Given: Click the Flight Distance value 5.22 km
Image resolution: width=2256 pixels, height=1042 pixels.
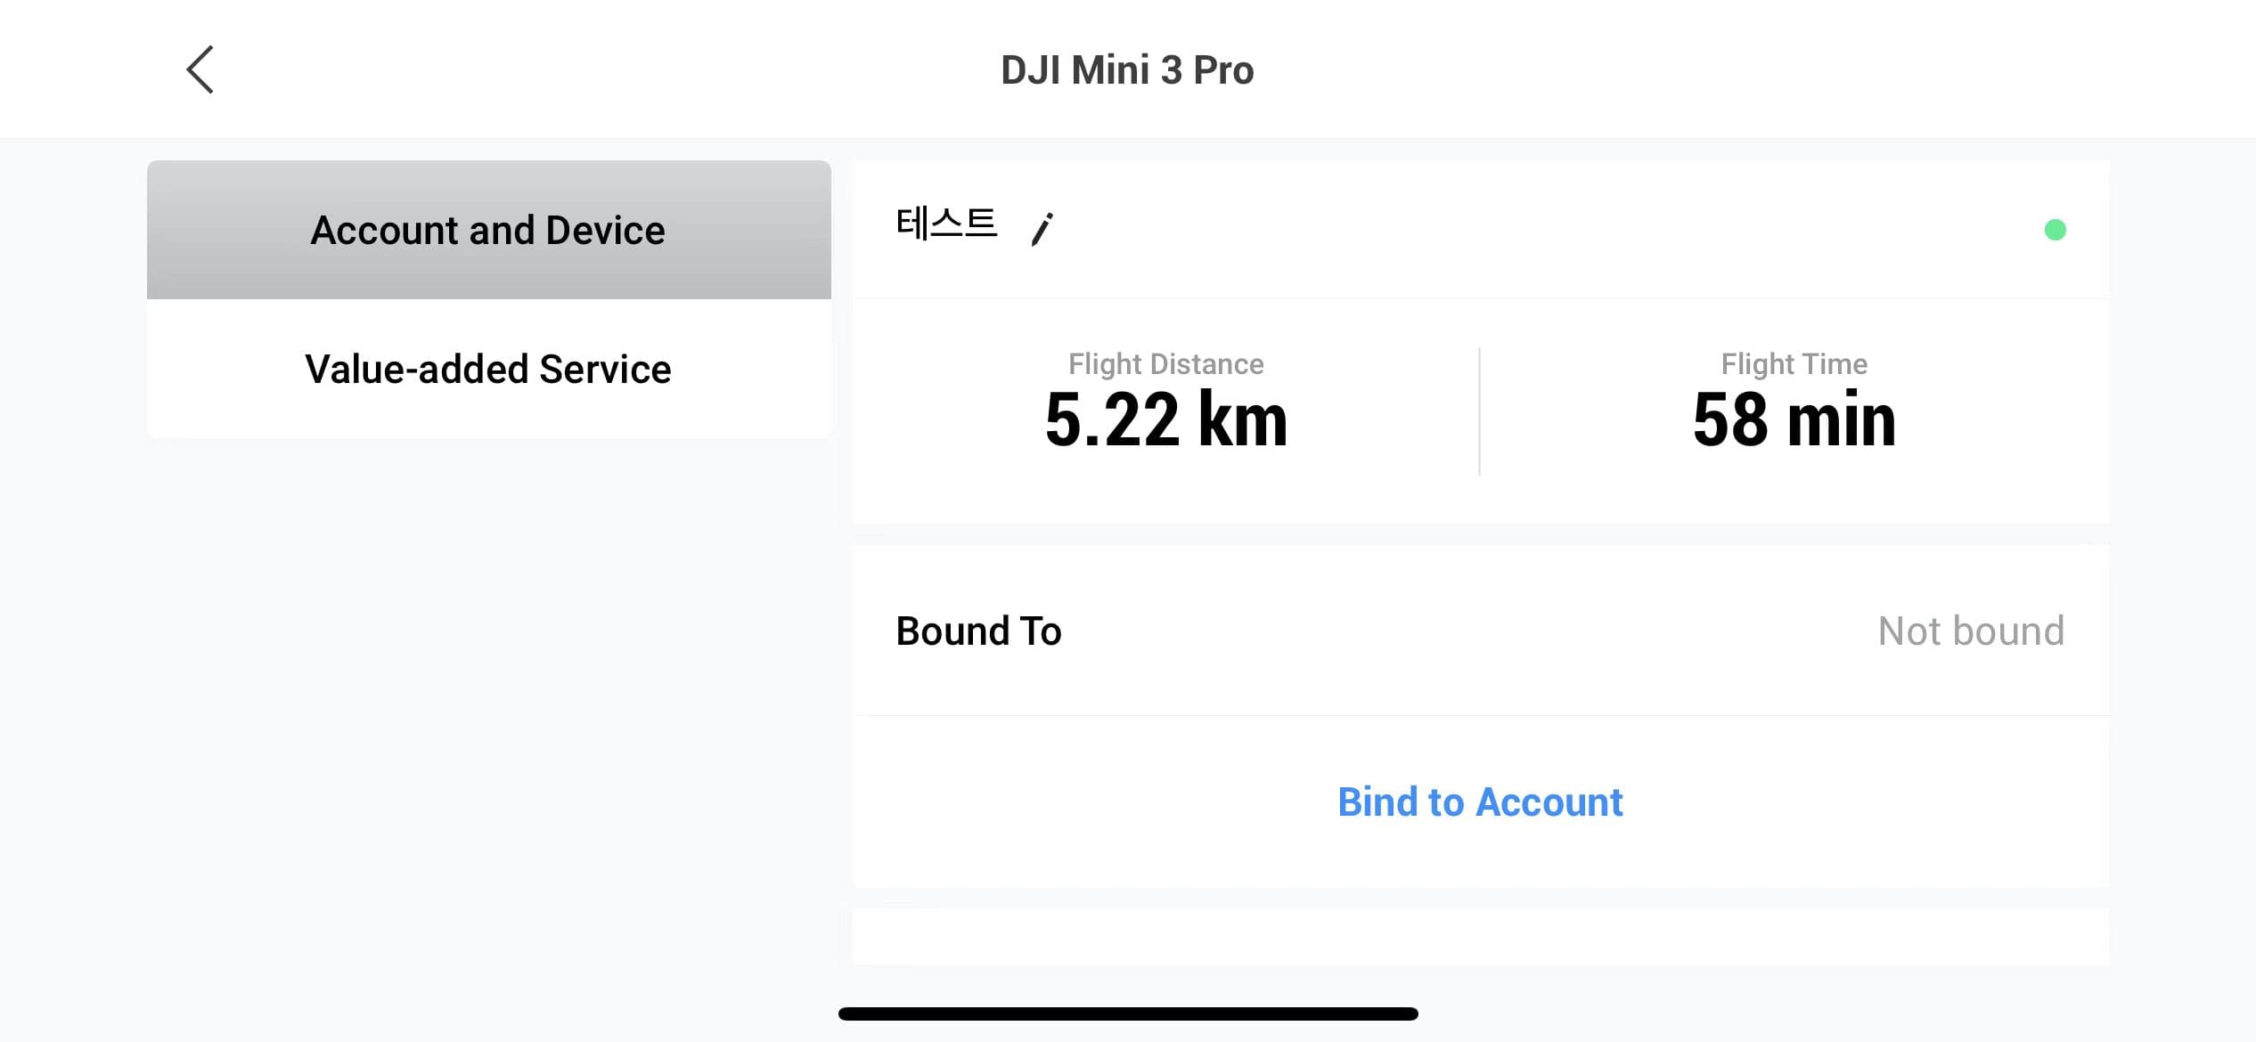Looking at the screenshot, I should (x=1167, y=419).
